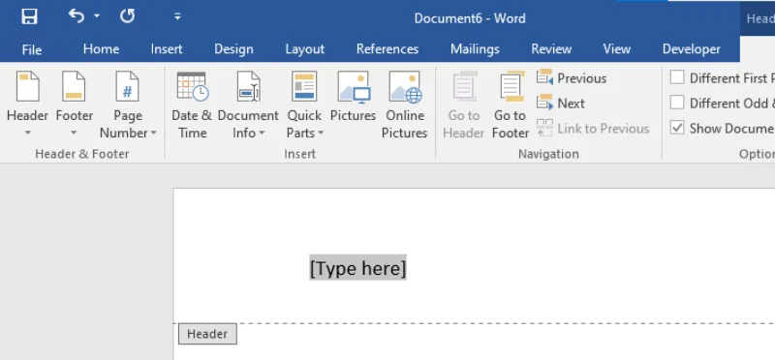
Task: Uncheck Show Document Text checkbox
Action: (677, 128)
